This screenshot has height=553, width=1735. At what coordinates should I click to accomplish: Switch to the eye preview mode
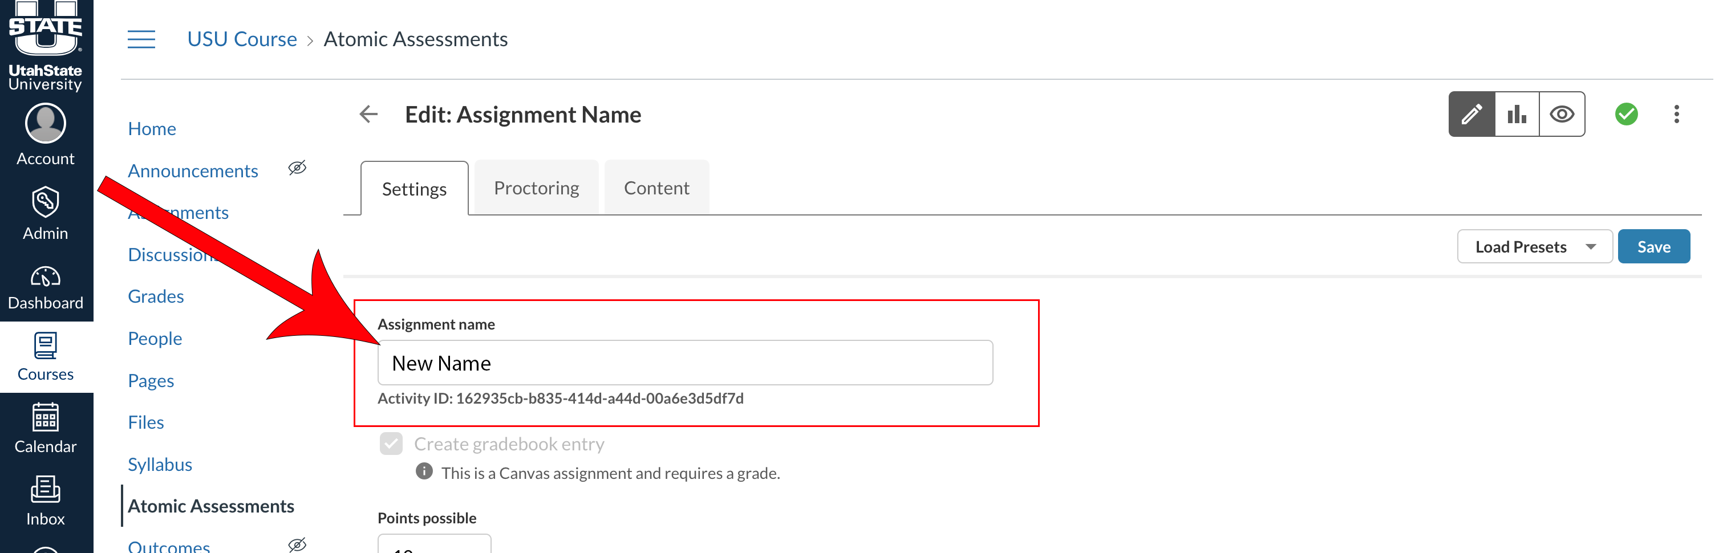coord(1563,114)
